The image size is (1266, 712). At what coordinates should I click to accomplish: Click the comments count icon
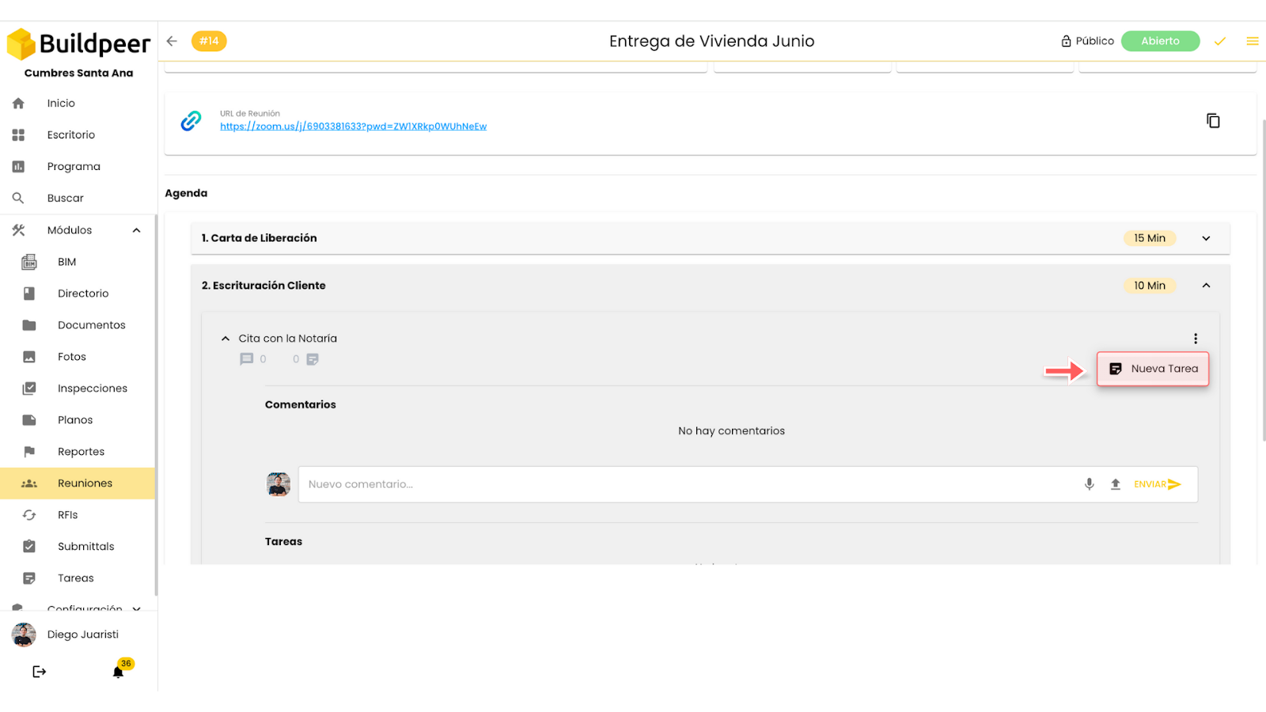pyautogui.click(x=247, y=359)
